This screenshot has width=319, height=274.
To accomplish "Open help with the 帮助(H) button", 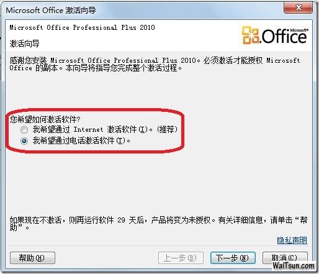I will pos(32,258).
